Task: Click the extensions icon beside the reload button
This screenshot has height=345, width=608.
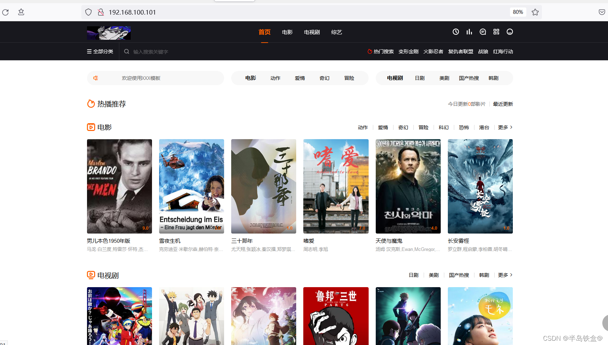Action: (x=21, y=12)
